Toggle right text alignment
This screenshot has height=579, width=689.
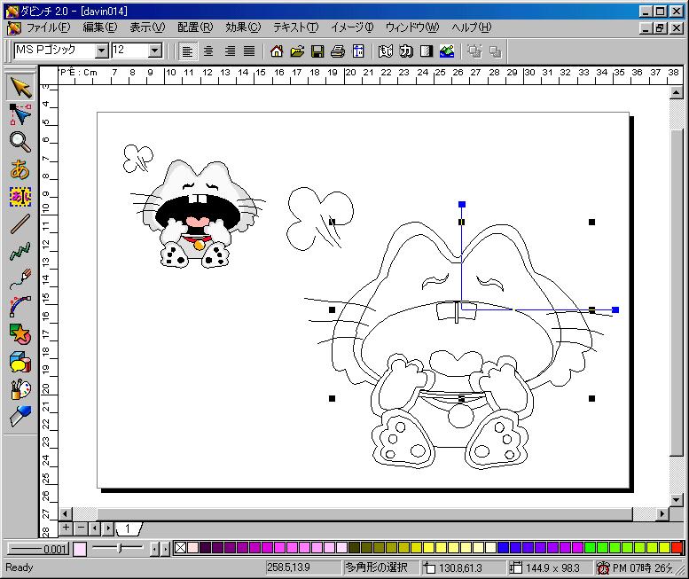point(229,51)
